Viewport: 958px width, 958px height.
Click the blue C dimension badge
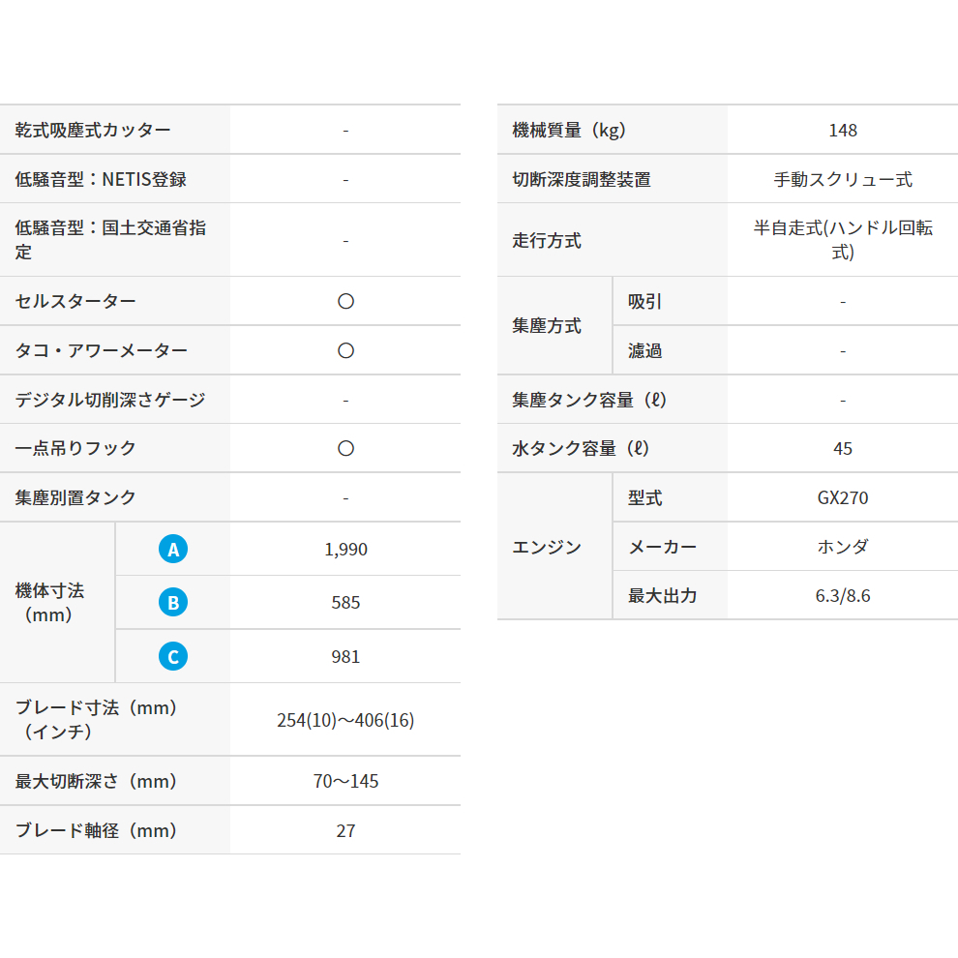click(173, 656)
